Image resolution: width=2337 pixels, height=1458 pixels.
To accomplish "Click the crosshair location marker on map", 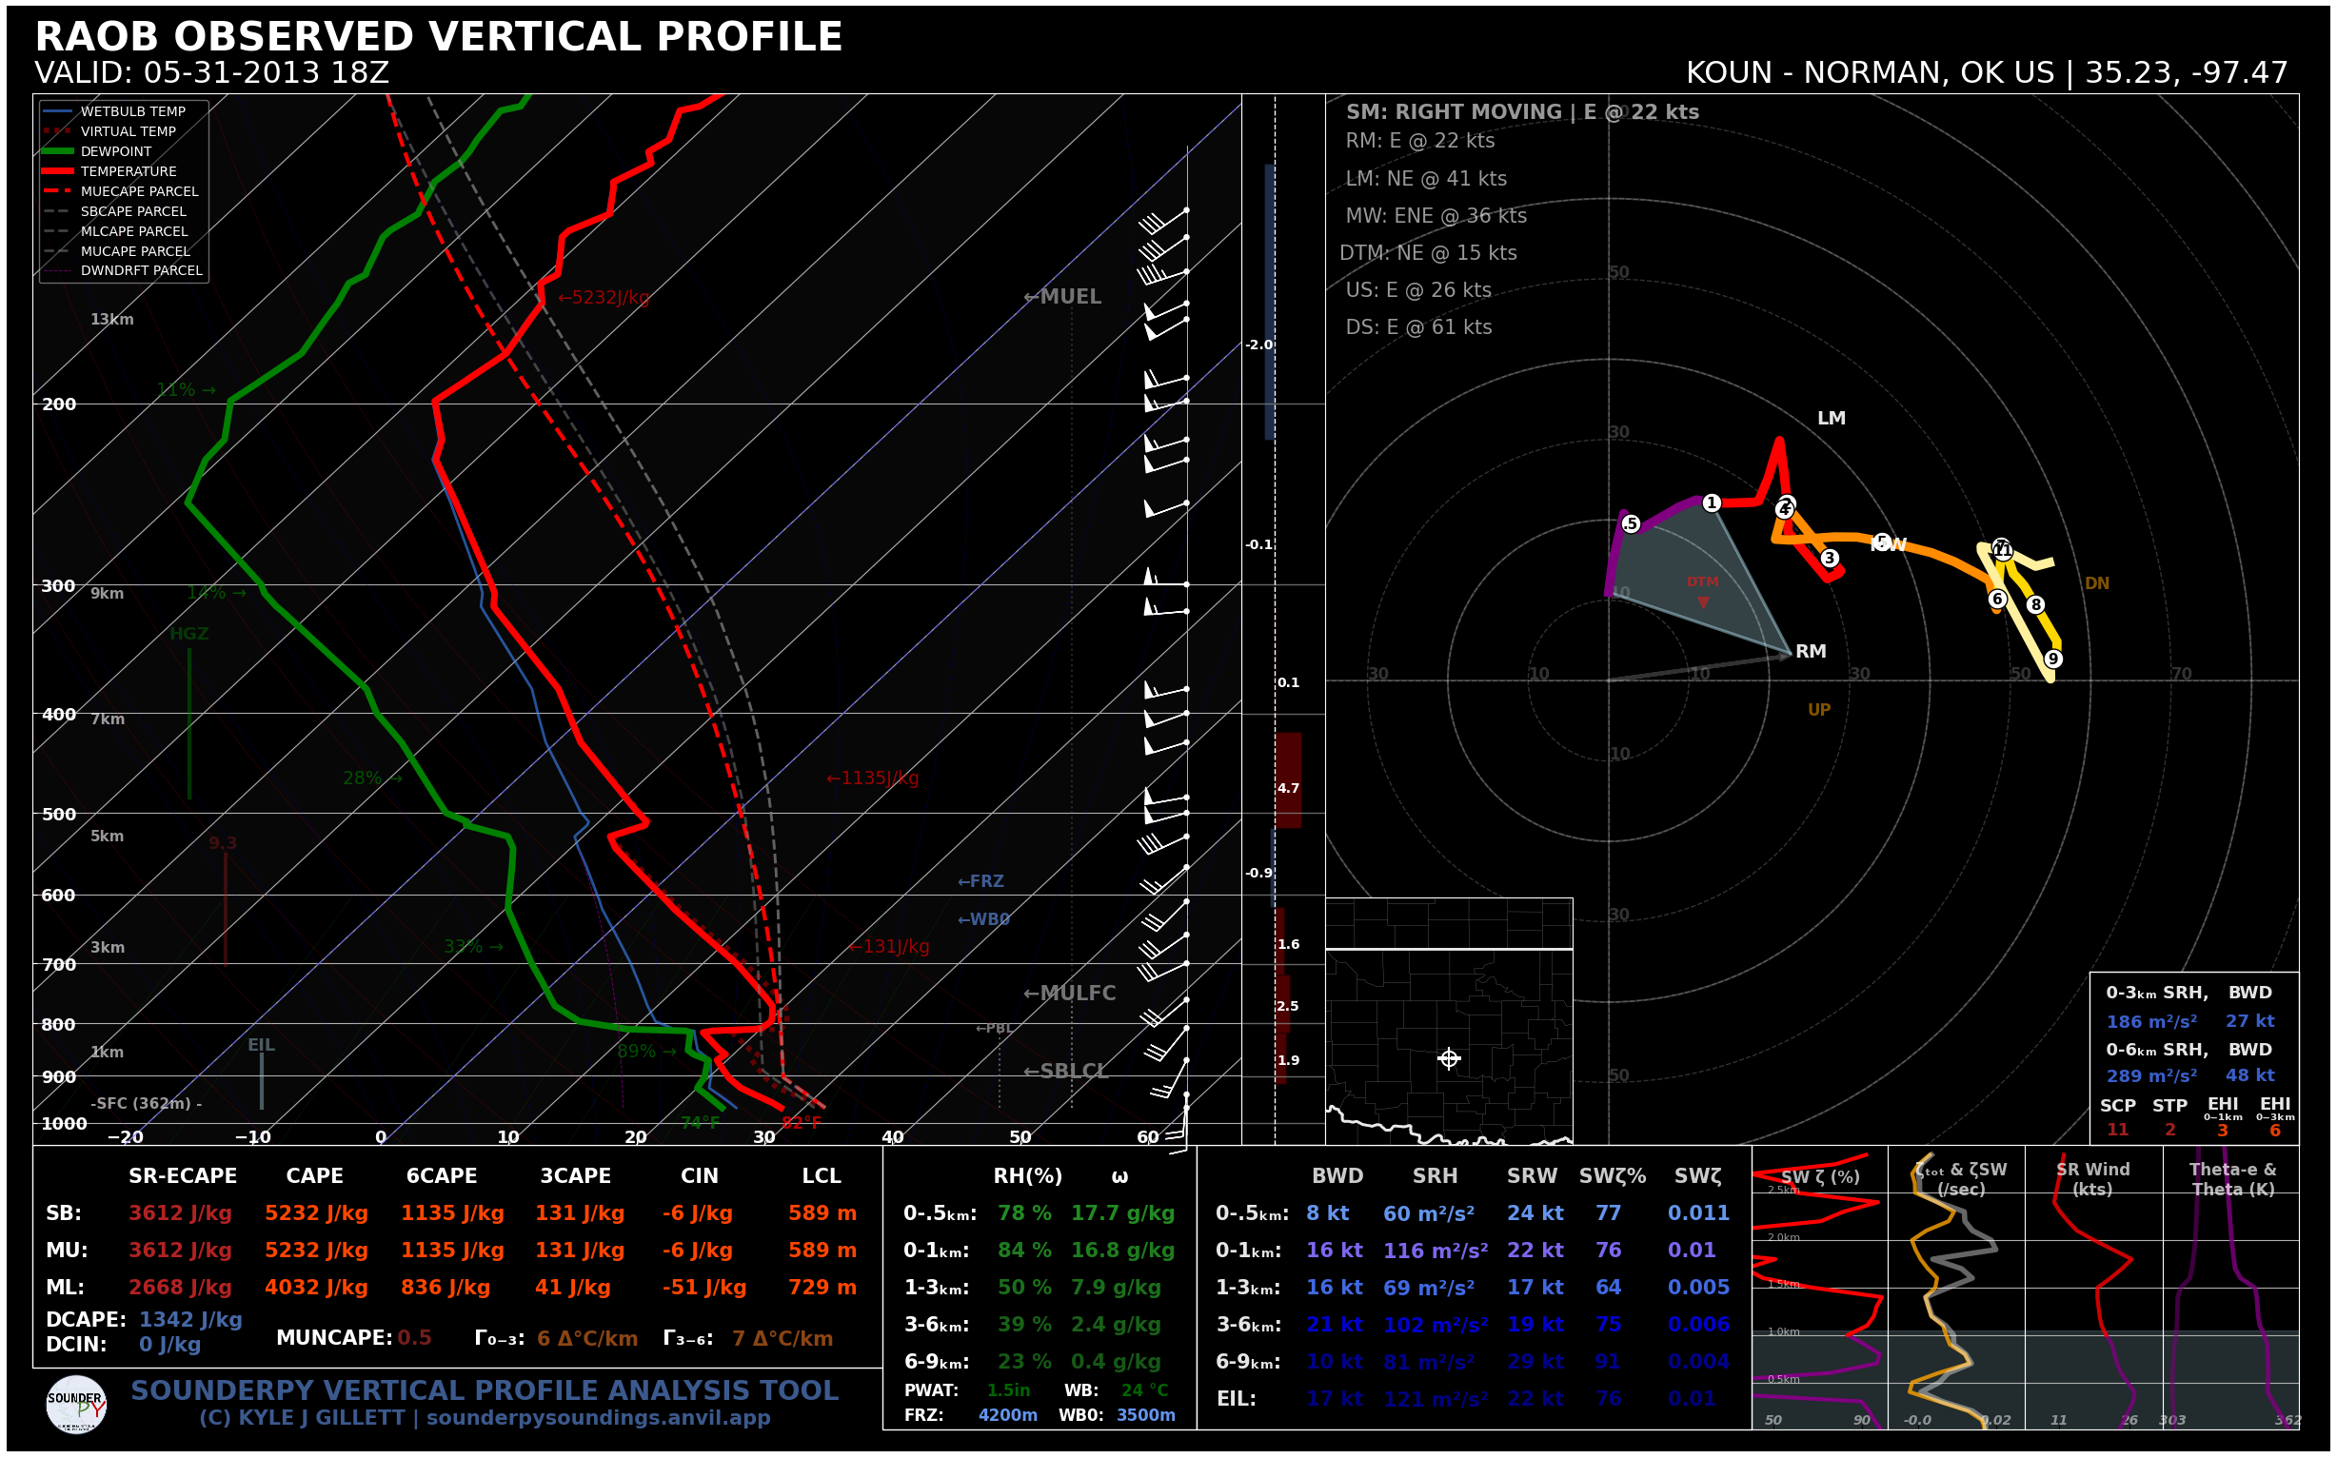I will (1449, 1059).
